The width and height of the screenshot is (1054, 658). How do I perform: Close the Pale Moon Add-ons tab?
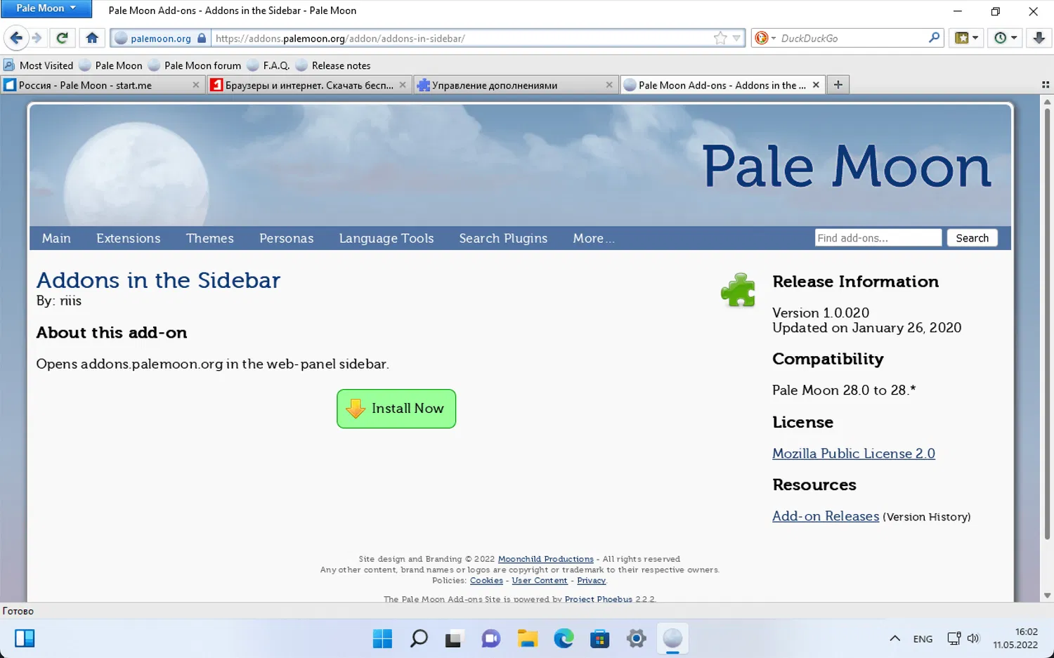point(816,85)
